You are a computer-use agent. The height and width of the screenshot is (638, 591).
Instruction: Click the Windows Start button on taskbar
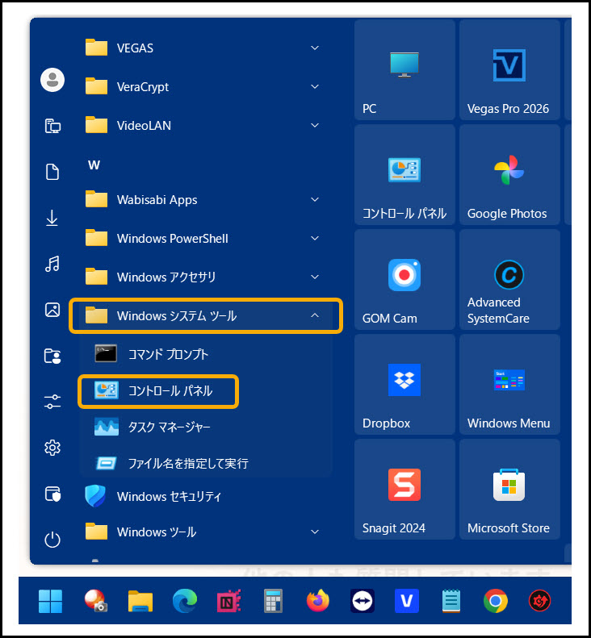click(x=51, y=601)
